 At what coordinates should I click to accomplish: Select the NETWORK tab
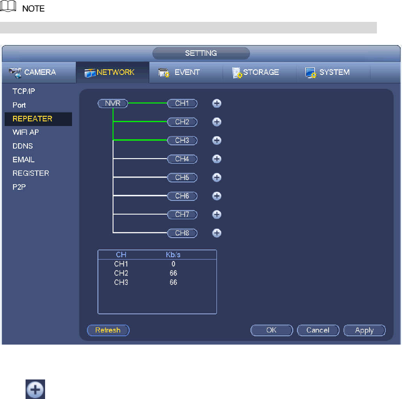[112, 73]
